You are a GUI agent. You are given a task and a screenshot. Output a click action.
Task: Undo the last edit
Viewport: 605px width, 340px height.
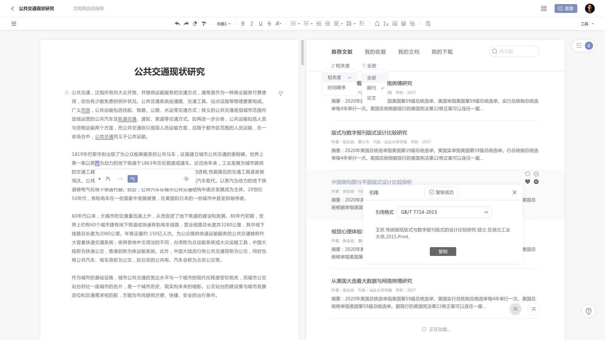[x=177, y=24]
